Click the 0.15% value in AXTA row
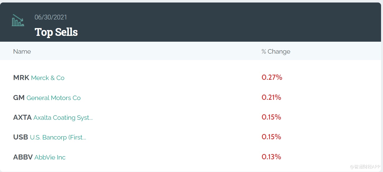Screen dimensions: 383x172 coord(271,117)
